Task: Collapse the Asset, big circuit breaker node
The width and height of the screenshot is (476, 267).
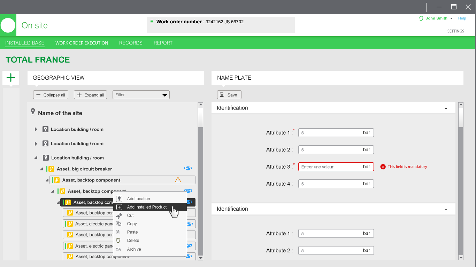Action: 41,169
